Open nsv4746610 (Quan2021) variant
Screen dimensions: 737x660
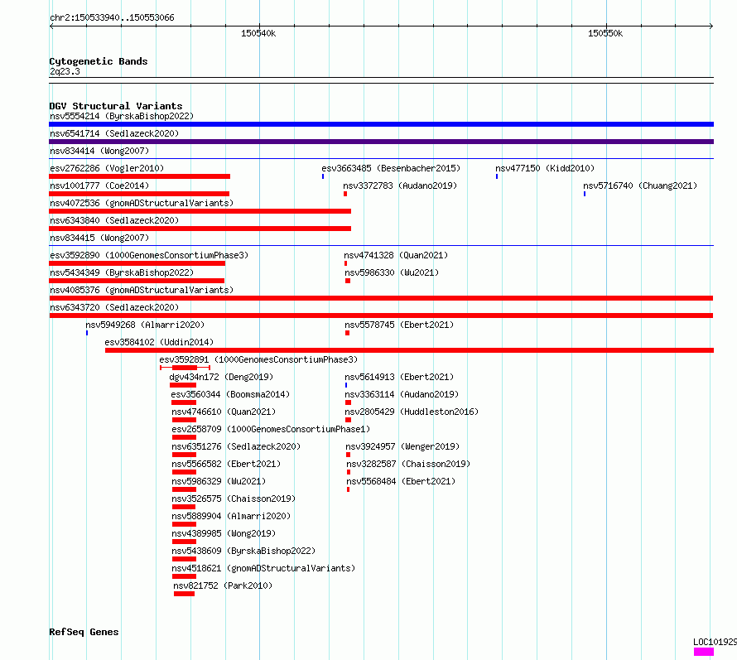(224, 412)
